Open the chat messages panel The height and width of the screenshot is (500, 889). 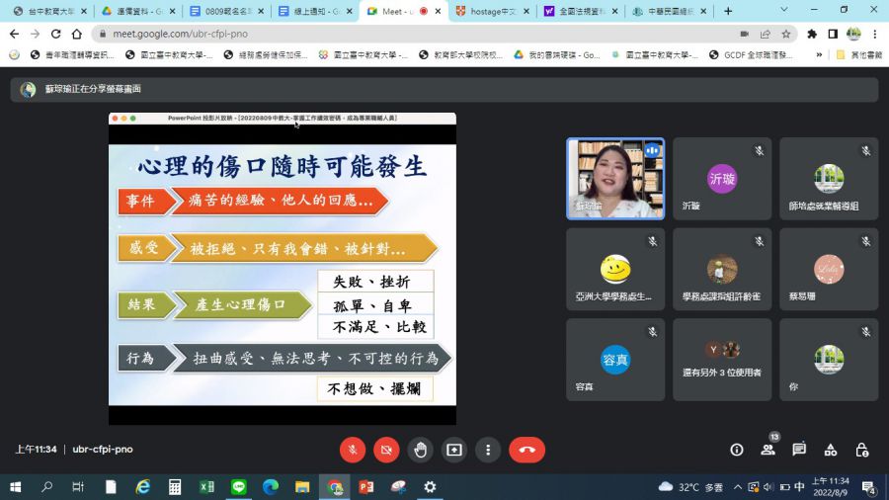click(x=799, y=450)
